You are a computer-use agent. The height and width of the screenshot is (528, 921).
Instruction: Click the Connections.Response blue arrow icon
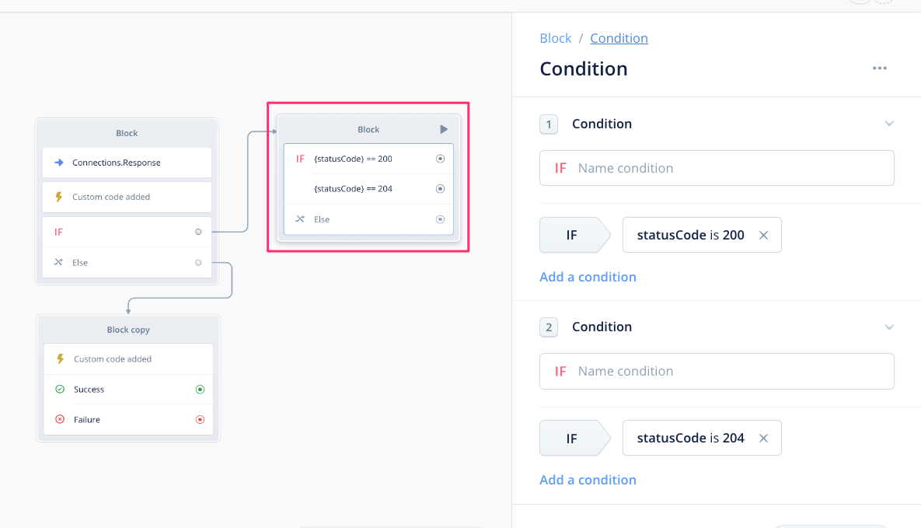pyautogui.click(x=58, y=163)
